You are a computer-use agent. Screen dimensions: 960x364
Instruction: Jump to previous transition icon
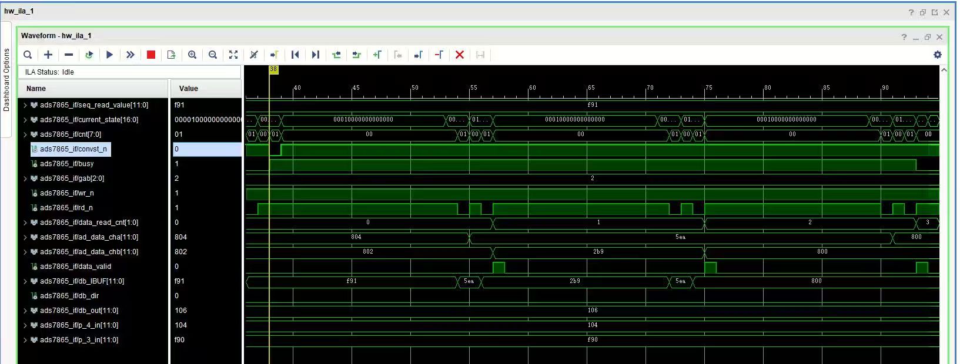(336, 55)
